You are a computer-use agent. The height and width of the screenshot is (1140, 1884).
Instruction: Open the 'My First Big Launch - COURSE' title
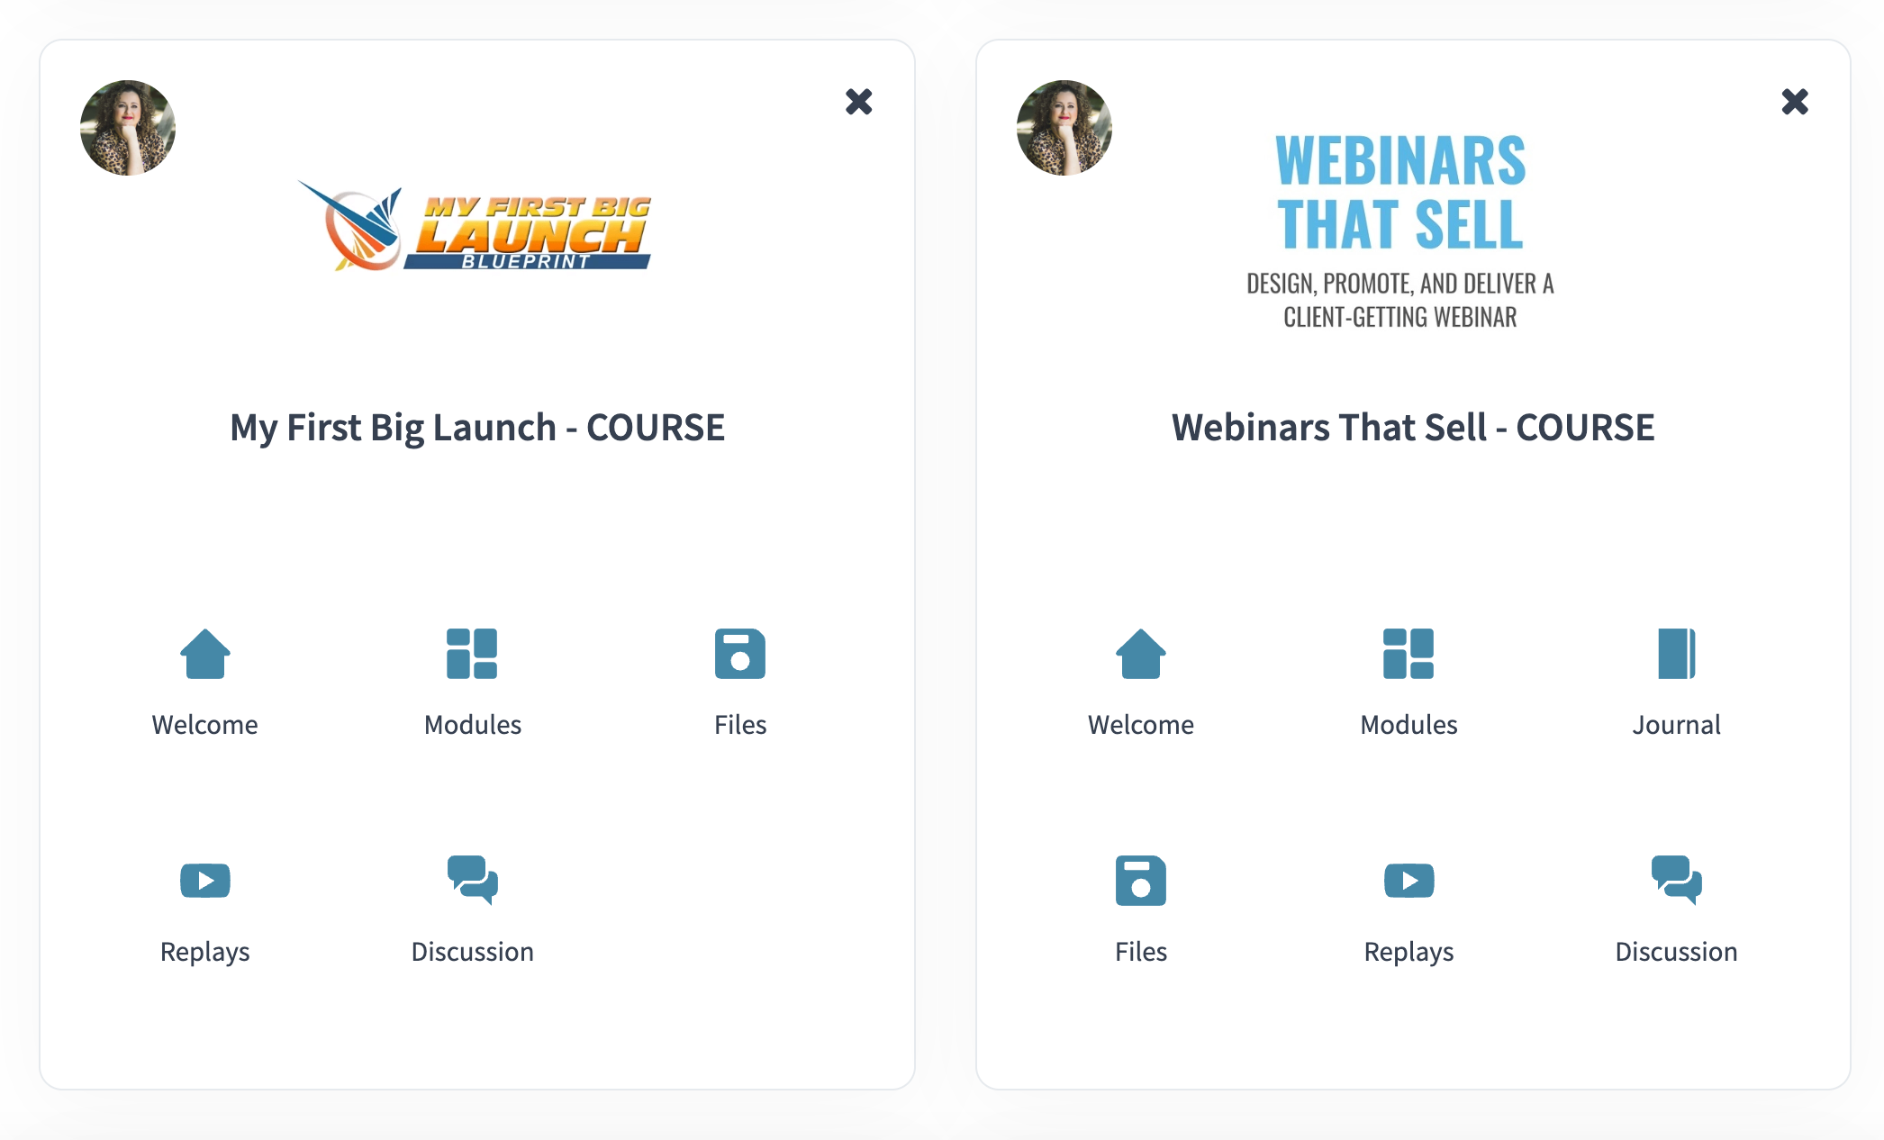click(x=477, y=428)
